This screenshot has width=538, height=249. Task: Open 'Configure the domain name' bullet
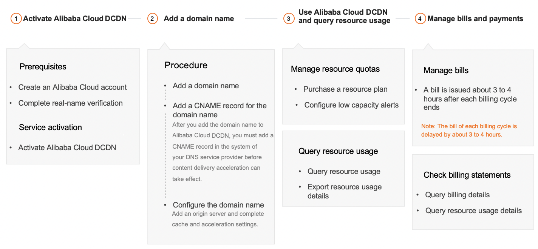click(x=218, y=205)
